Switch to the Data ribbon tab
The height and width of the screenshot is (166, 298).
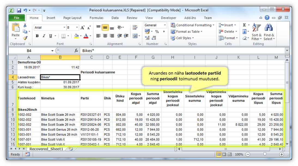pyautogui.click(x=115, y=18)
